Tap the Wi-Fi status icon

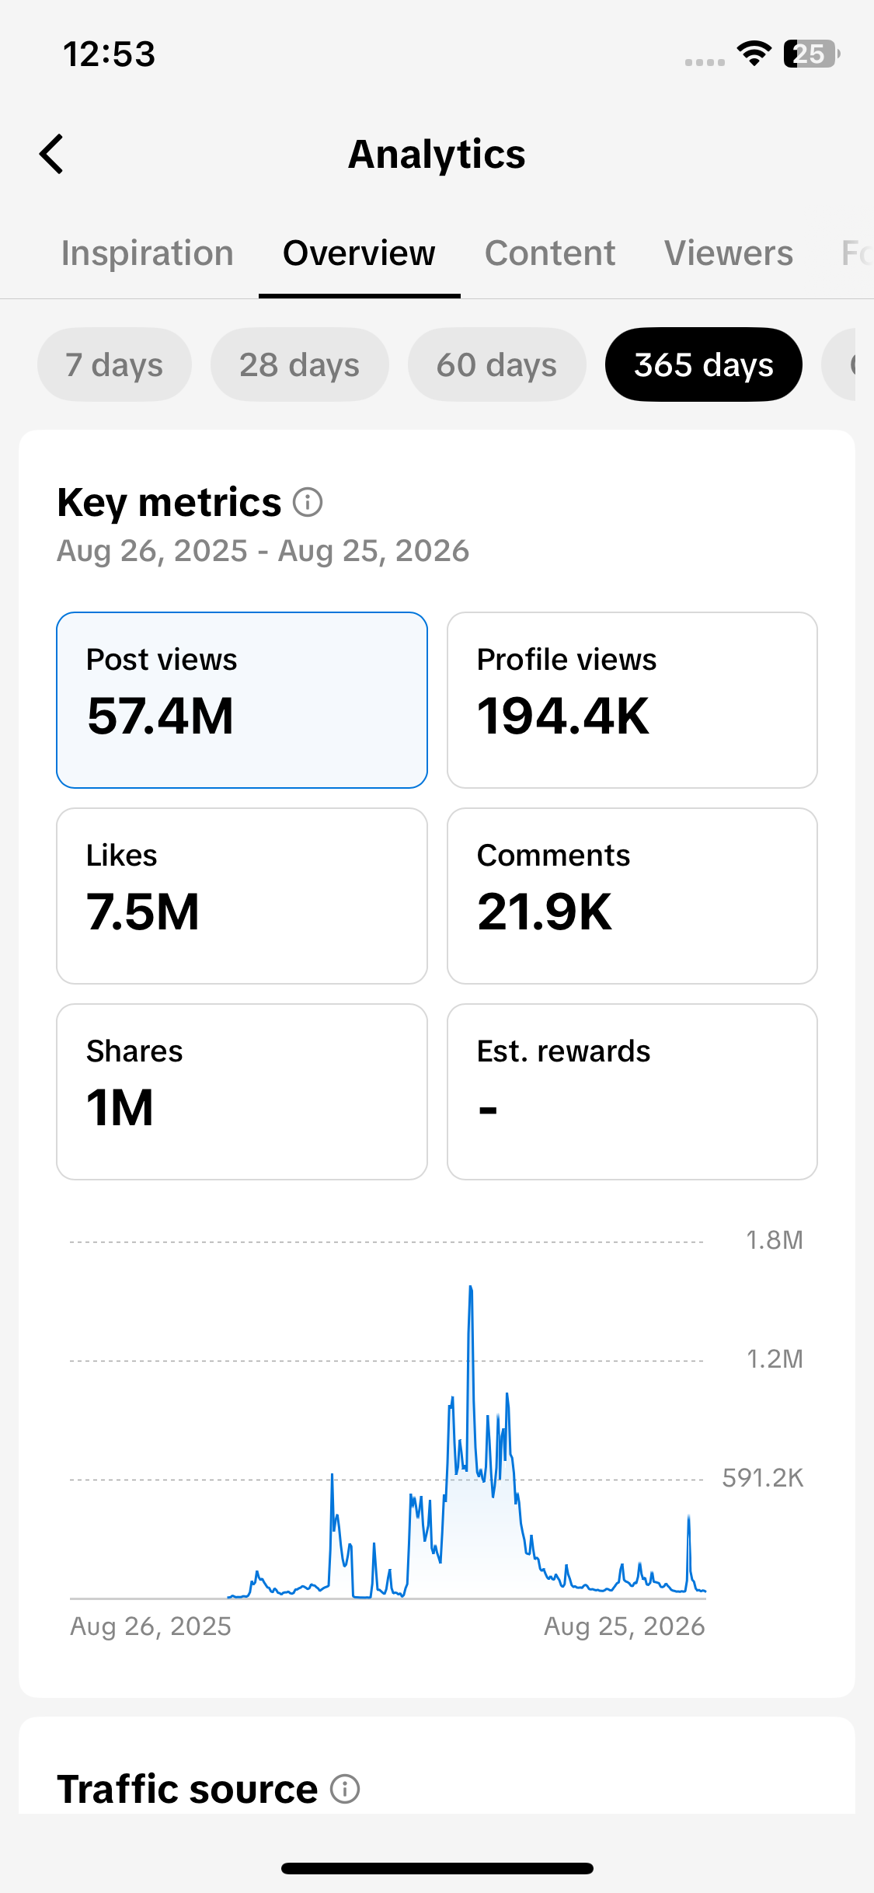[754, 54]
